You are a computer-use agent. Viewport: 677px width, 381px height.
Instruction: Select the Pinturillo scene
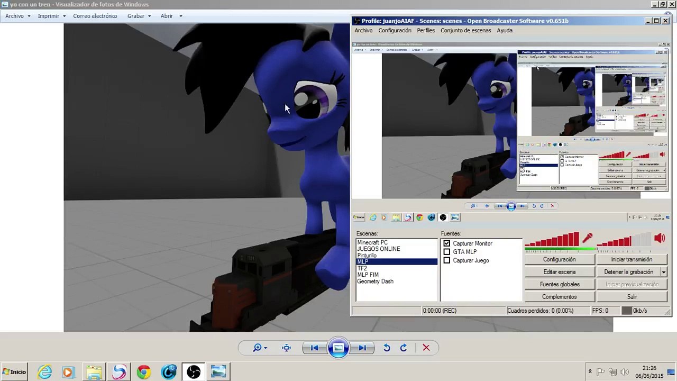[397, 255]
